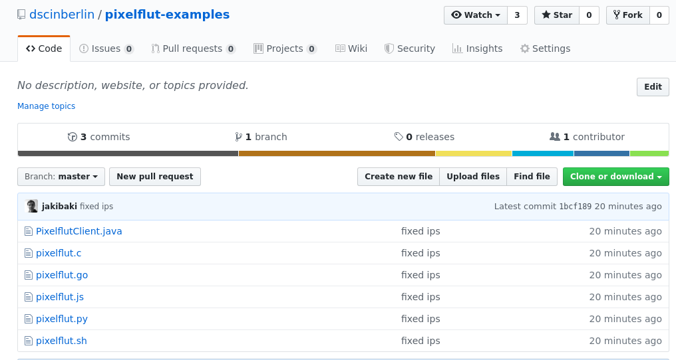The height and width of the screenshot is (360, 676).
Task: Open pixelflut.go
Action: point(62,275)
